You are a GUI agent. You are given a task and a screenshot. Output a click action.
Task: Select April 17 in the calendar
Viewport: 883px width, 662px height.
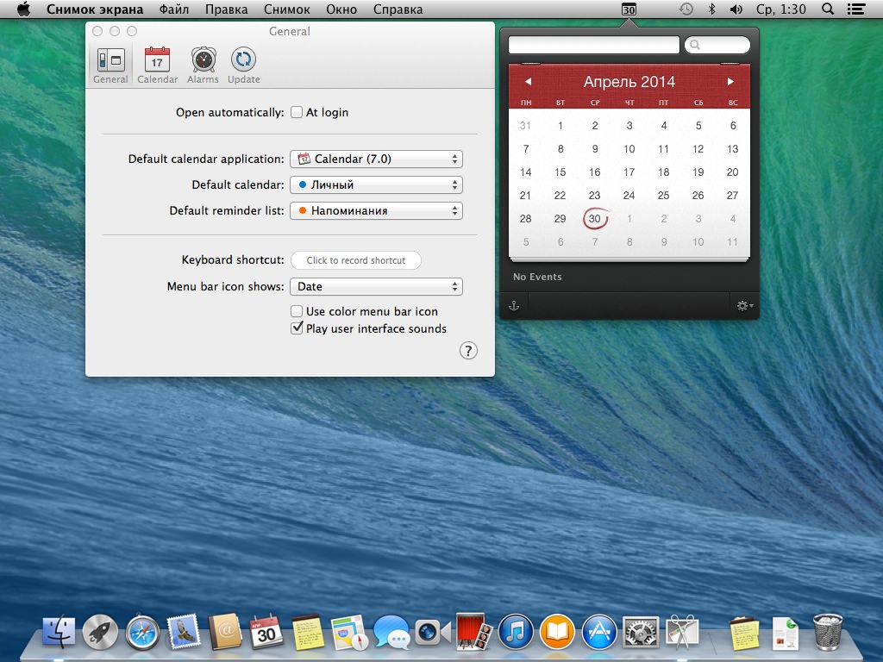[x=629, y=172]
